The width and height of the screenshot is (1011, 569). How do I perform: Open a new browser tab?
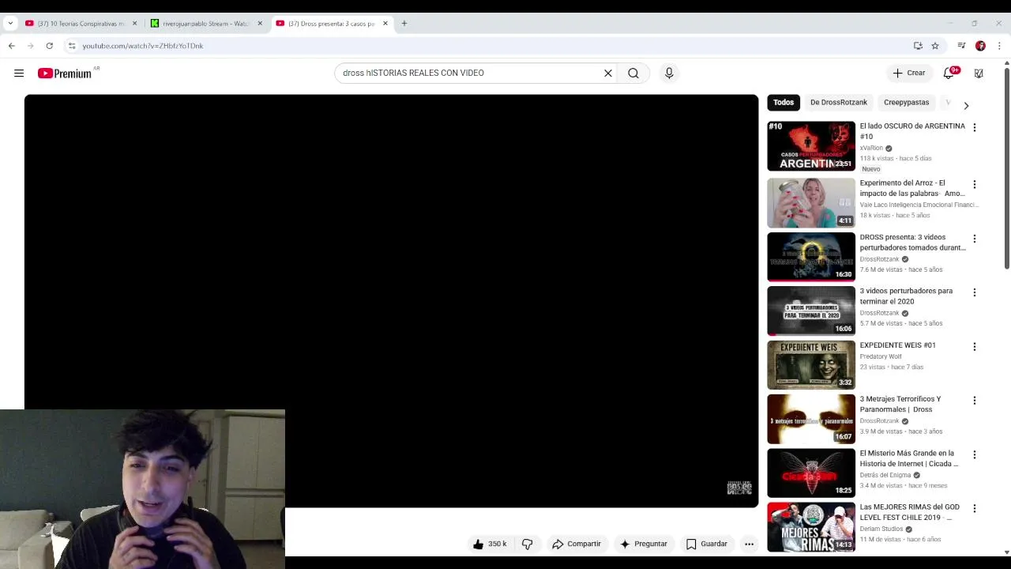(x=404, y=24)
